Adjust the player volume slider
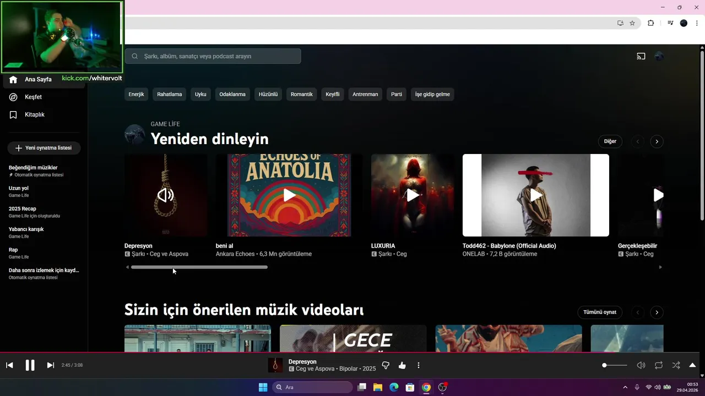This screenshot has width=705, height=396. (x=615, y=365)
